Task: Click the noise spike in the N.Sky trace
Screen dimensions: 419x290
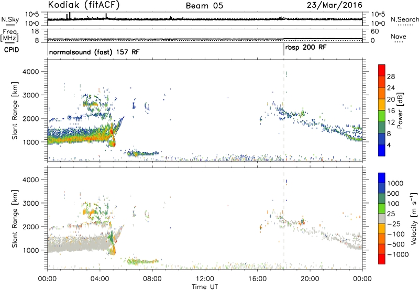Action: pyautogui.click(x=70, y=16)
